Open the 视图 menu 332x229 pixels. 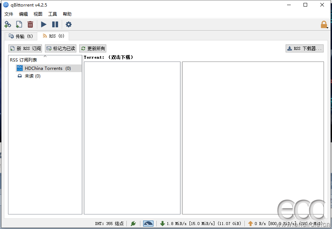38,14
